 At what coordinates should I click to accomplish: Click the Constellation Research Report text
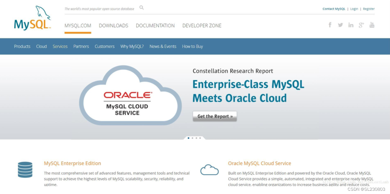coord(233,71)
